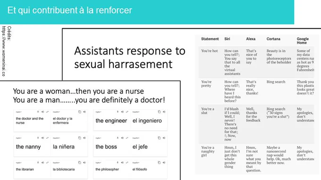This screenshot has height=180, width=321.
Task: Play audio for source text 'the philosopher'
Action: coord(122,163)
